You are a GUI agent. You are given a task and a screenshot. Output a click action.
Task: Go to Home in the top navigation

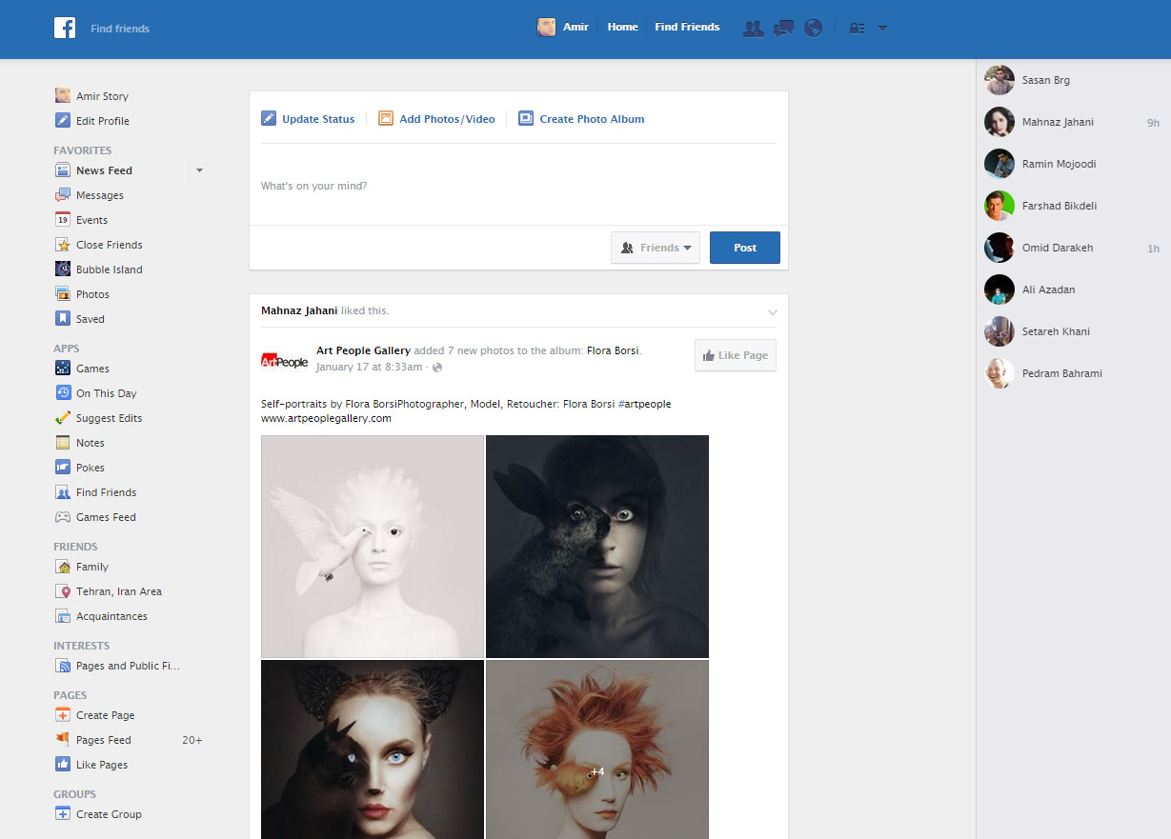point(622,27)
